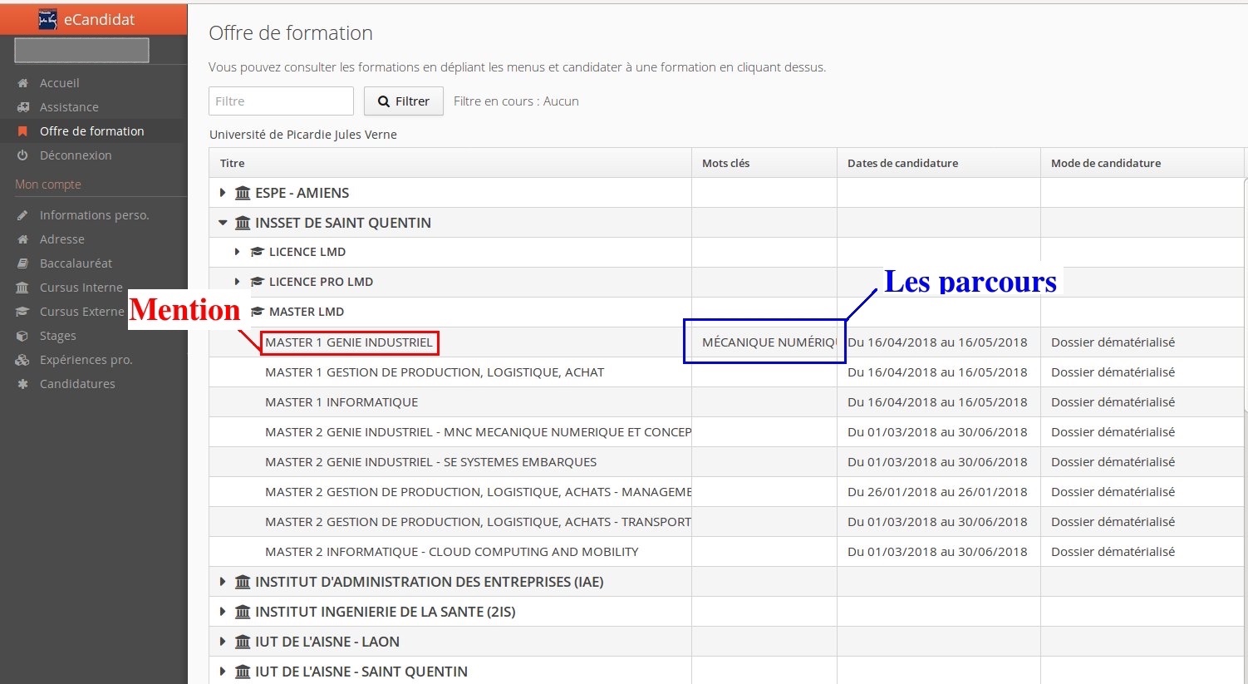The height and width of the screenshot is (684, 1248).
Task: Click the IUT DE L'AISNE - LAON icon
Action: [243, 642]
